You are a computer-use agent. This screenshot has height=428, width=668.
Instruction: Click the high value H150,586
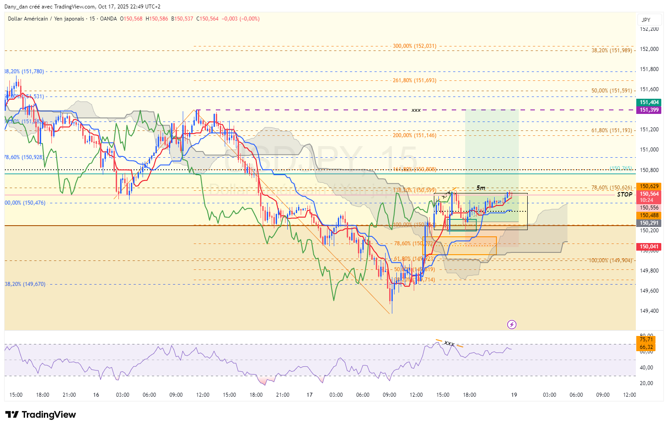point(157,19)
